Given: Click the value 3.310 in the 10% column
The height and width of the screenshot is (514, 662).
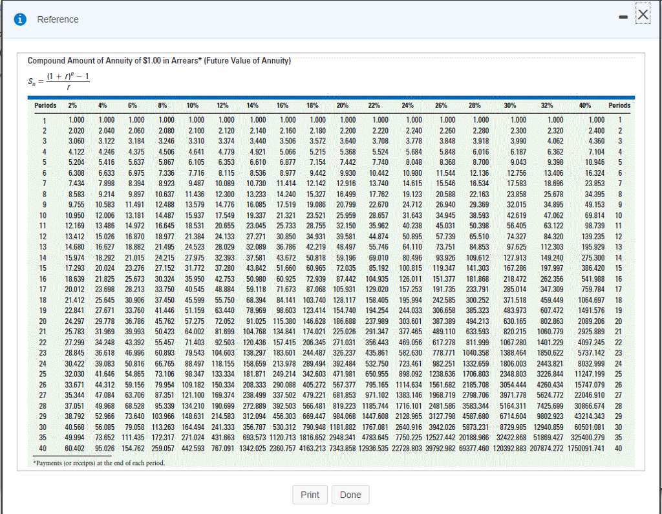Looking at the screenshot, I should pyautogui.click(x=197, y=142).
